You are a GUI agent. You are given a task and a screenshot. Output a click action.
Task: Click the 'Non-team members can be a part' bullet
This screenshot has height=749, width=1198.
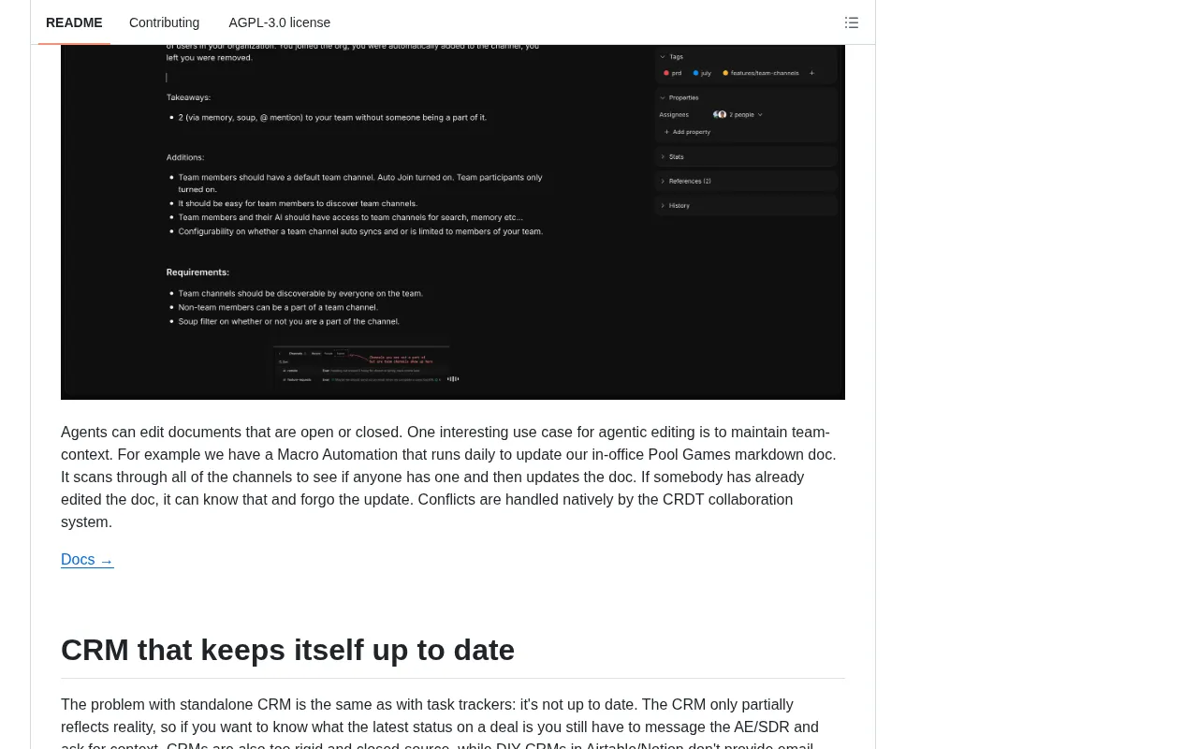278,307
